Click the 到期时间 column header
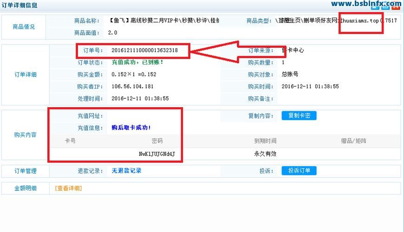The width and height of the screenshot is (404, 232). [x=265, y=141]
